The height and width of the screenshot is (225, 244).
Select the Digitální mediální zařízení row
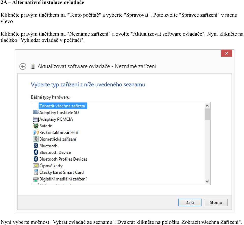(x=63, y=179)
